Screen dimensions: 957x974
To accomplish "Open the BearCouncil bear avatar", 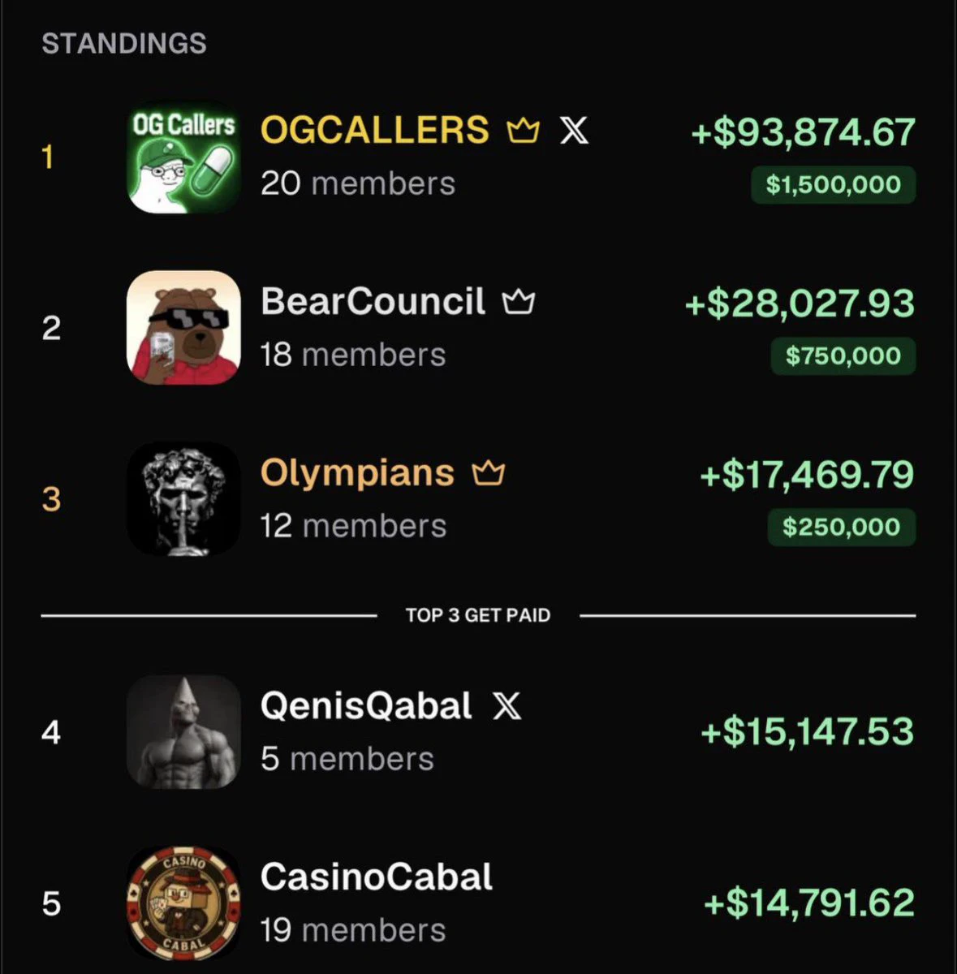I will pos(183,327).
